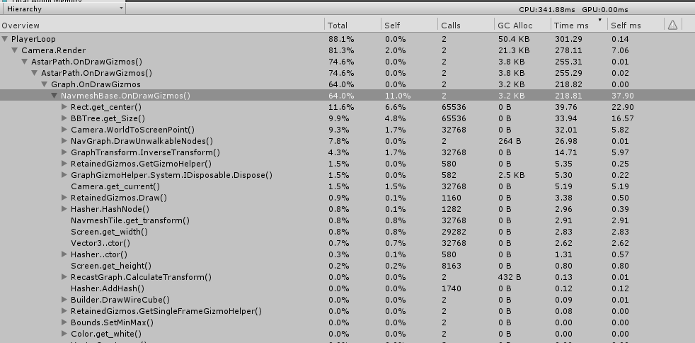Open the Hierarchy view dropdown
This screenshot has height=343, width=695.
pos(63,9)
